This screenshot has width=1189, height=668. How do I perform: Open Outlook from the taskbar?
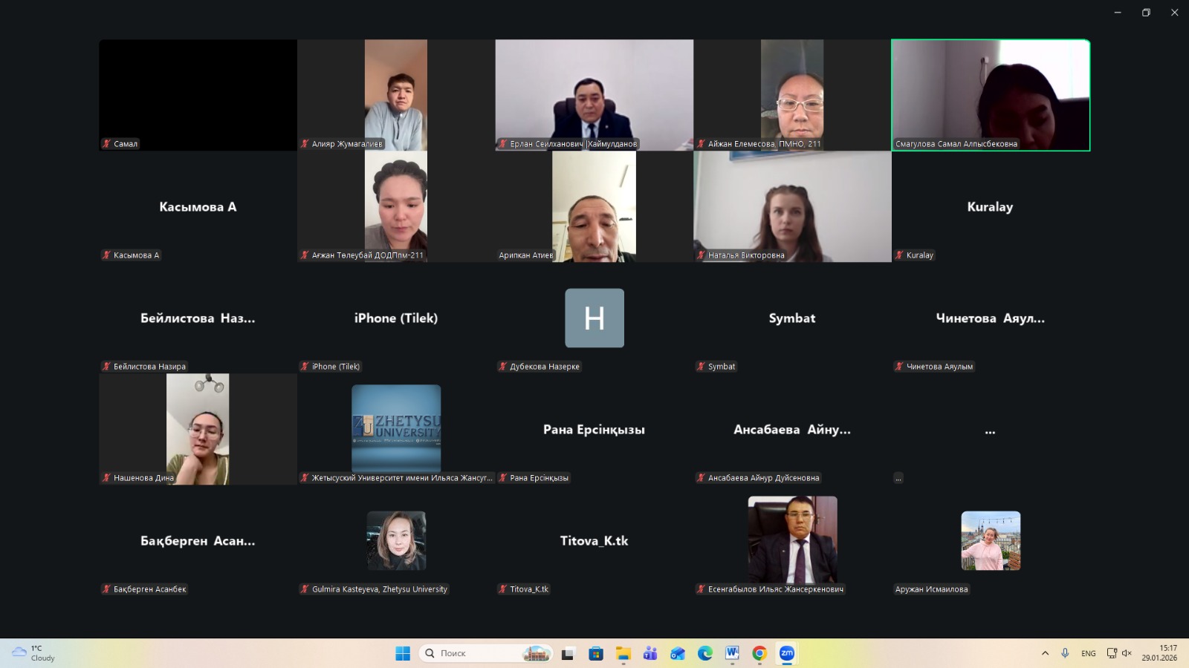(x=678, y=653)
